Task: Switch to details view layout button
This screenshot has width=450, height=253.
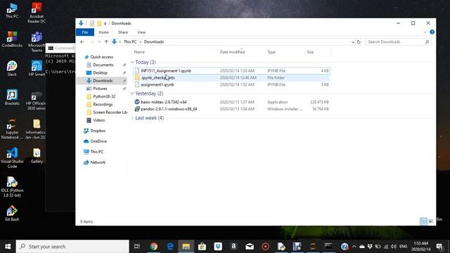Action: click(x=423, y=221)
